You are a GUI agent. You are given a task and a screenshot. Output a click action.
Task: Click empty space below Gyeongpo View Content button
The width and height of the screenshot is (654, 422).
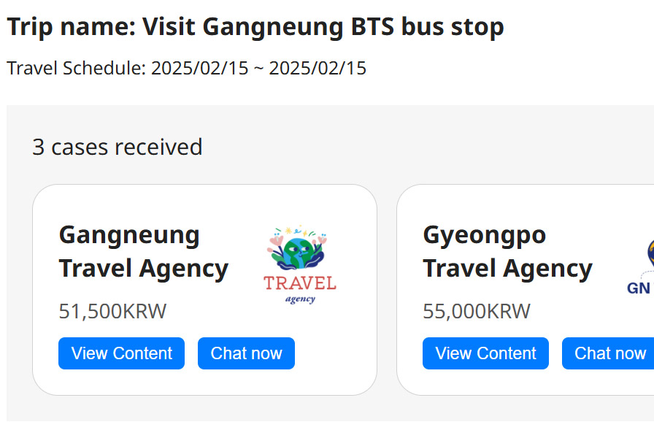(x=485, y=382)
